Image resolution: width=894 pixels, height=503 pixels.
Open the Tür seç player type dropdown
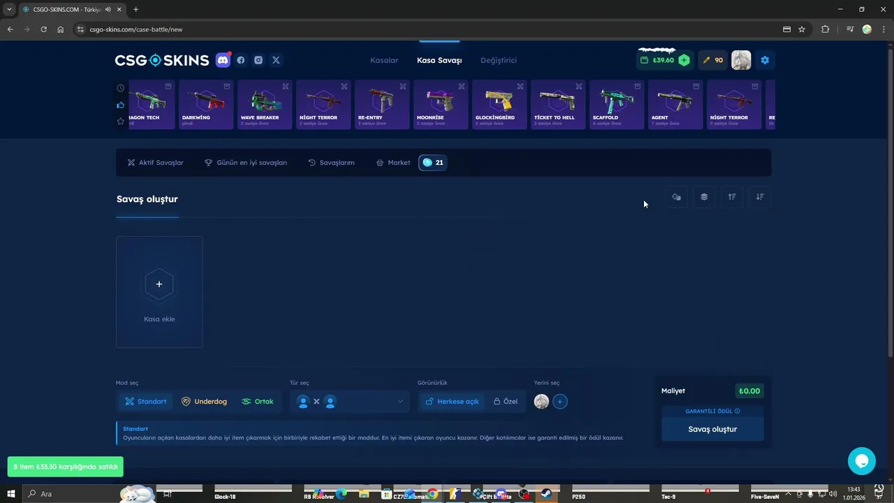pyautogui.click(x=350, y=402)
